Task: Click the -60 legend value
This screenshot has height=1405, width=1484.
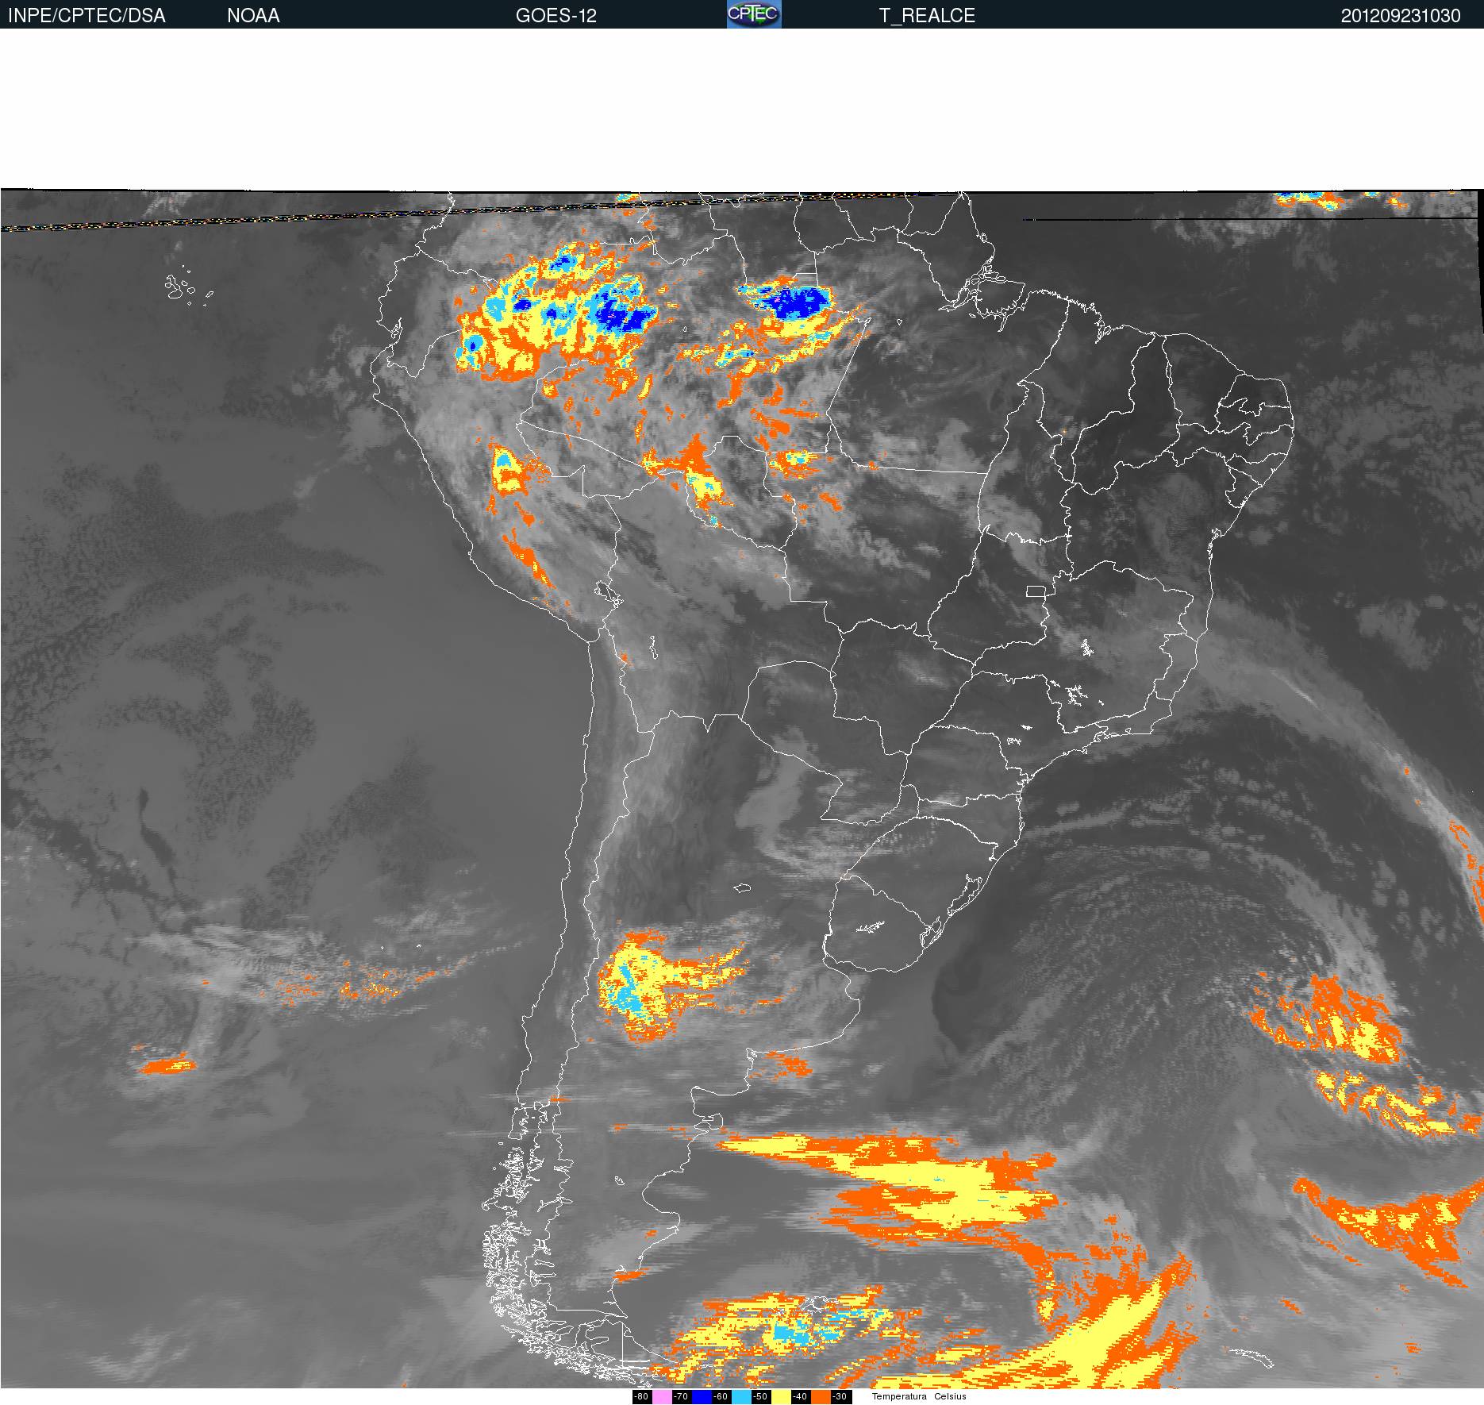Action: [721, 1397]
